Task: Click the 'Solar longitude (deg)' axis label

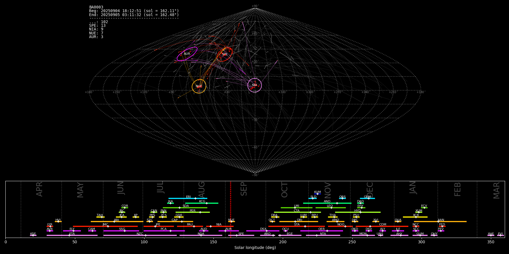Action: (255, 248)
